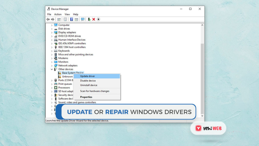Screen dimensions: 259x146
Task: Click the show/hide console tree icon
Action: click(59, 19)
